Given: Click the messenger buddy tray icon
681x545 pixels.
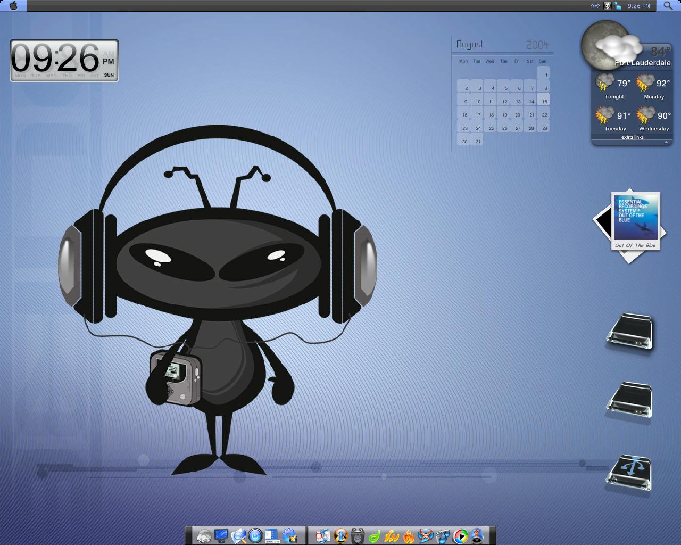Looking at the screenshot, I should (618, 6).
